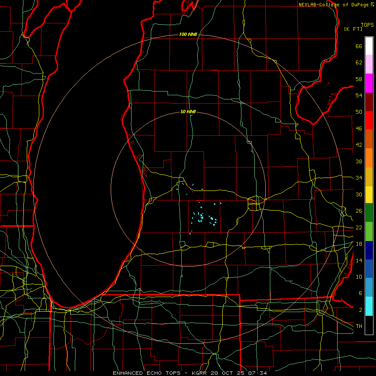Image resolution: width=376 pixels, height=376 pixels.
Task: Click the light pink 62 kft legend swatch
Action: pos(369,64)
